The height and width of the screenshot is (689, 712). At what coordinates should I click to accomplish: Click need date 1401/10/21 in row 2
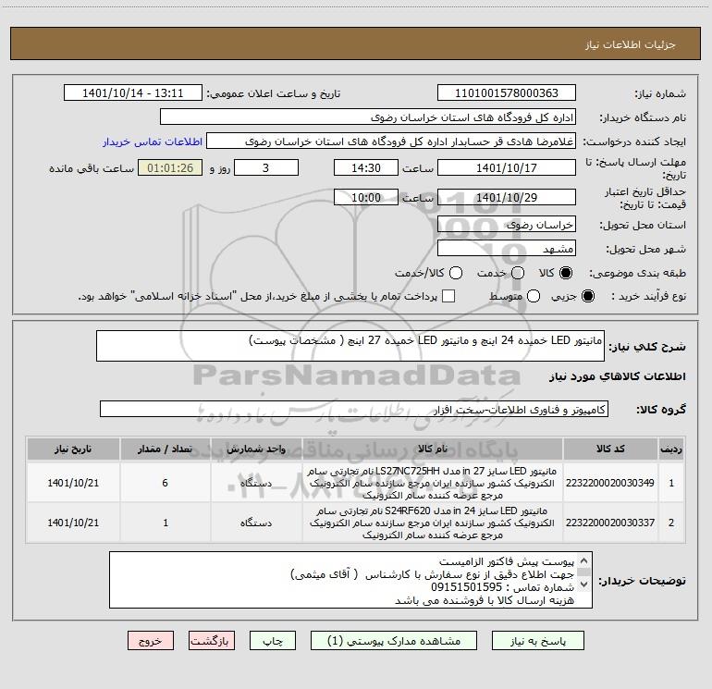73,523
